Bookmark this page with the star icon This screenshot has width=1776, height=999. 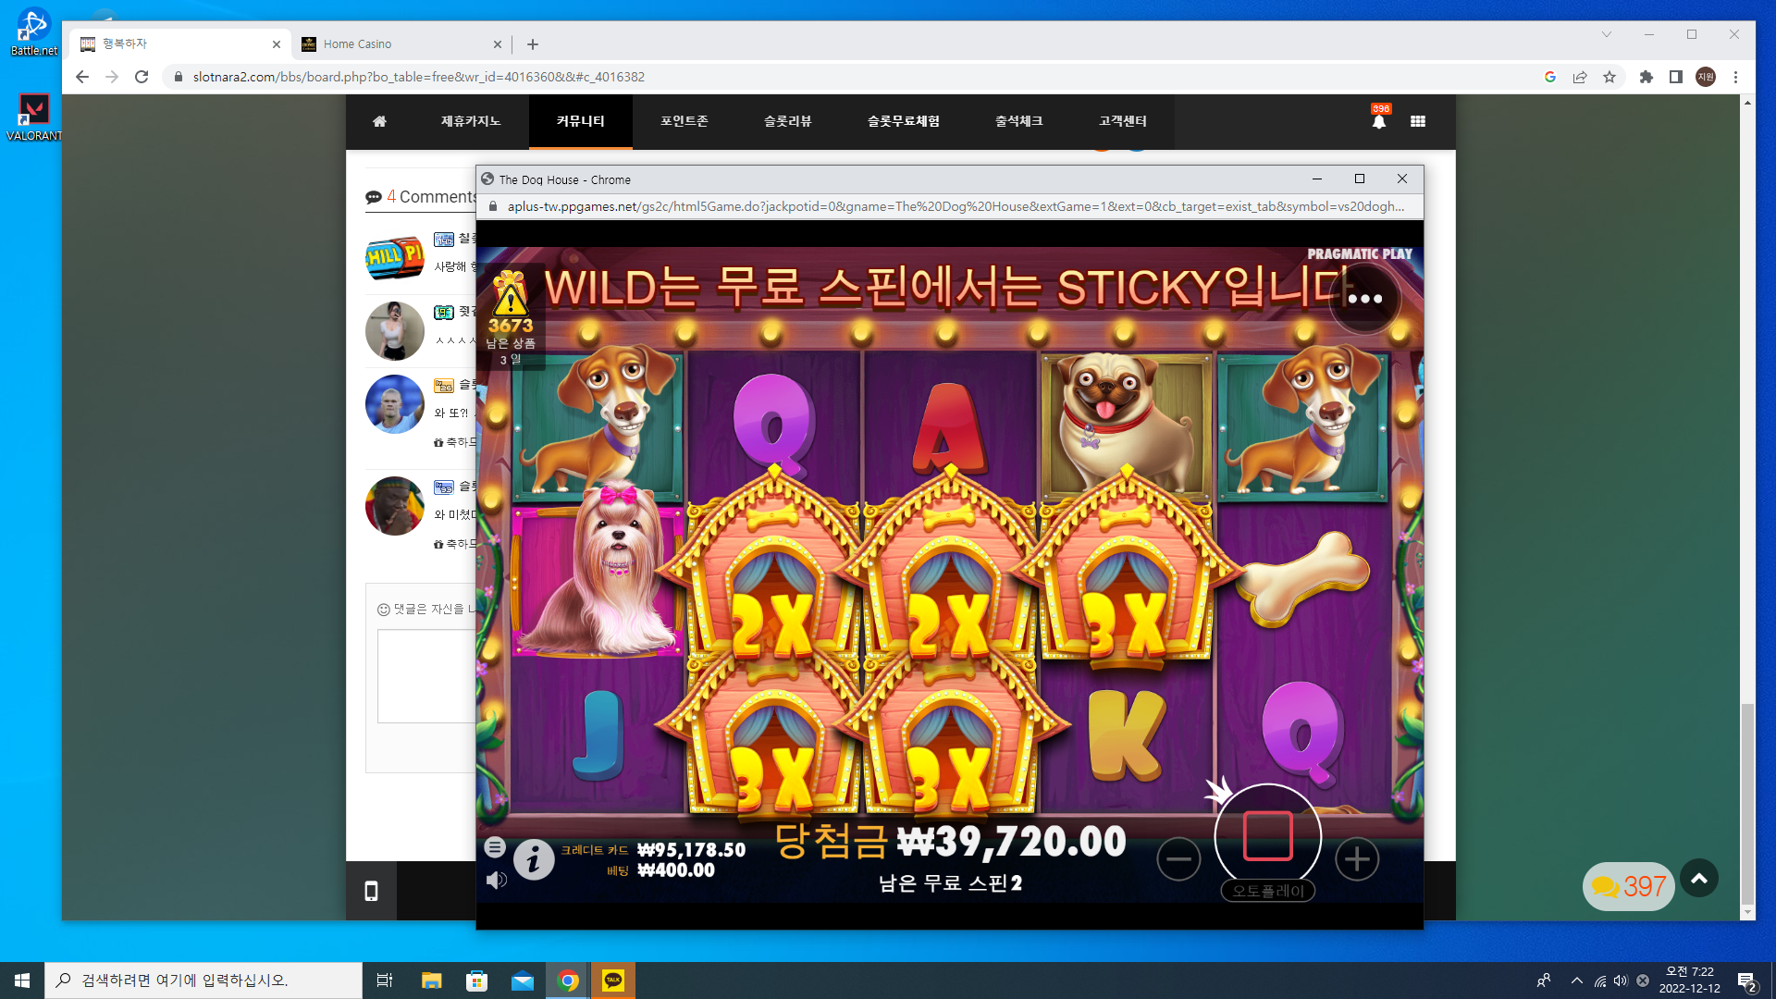pyautogui.click(x=1609, y=77)
